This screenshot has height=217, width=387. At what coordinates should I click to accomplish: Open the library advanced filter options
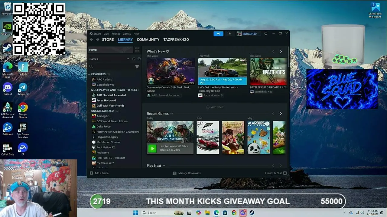tap(137, 67)
